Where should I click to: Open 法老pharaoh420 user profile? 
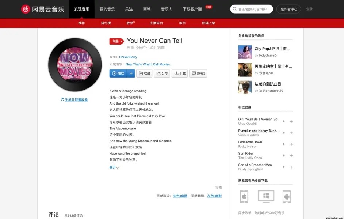(x=271, y=91)
